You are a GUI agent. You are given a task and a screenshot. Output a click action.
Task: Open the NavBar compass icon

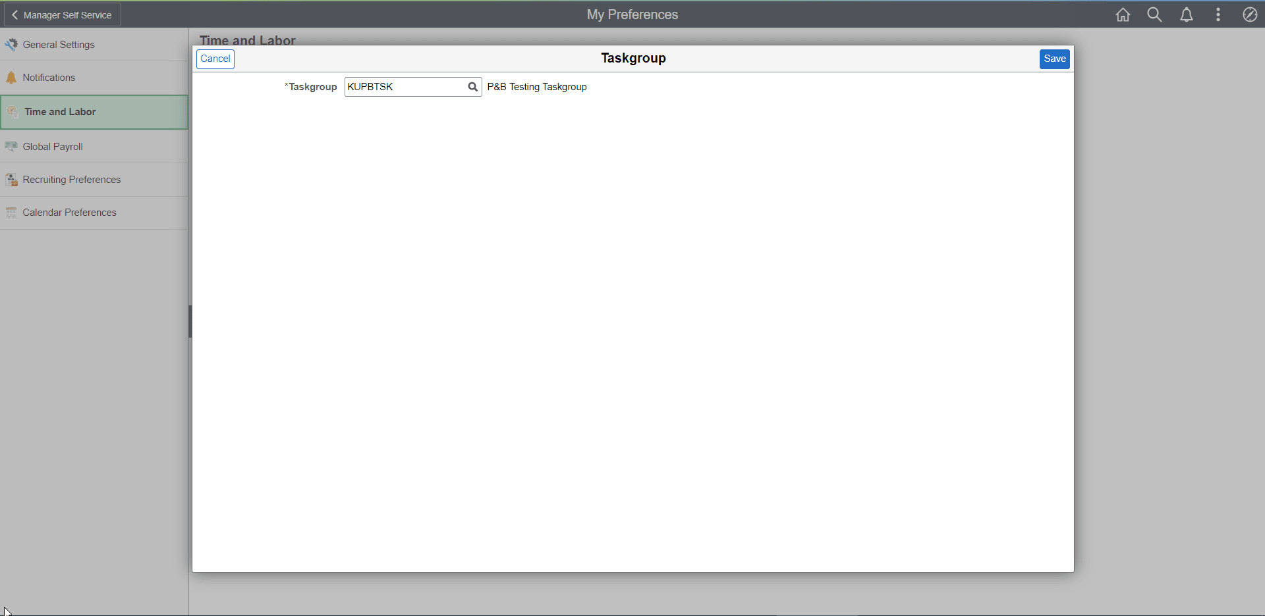pos(1249,14)
